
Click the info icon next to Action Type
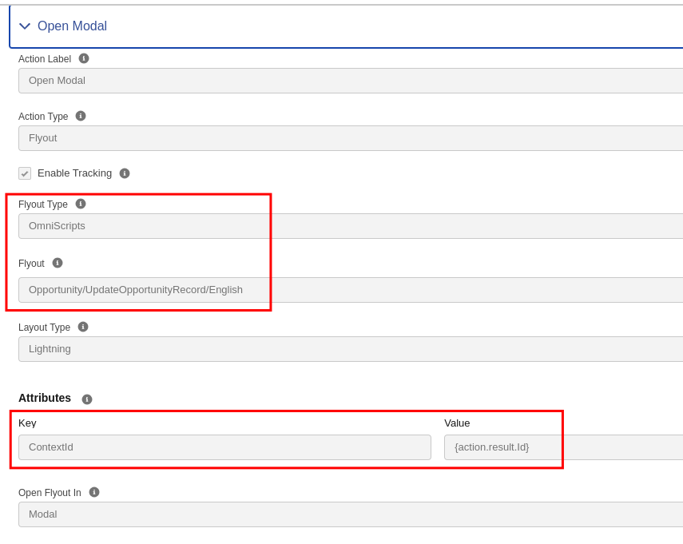[81, 116]
